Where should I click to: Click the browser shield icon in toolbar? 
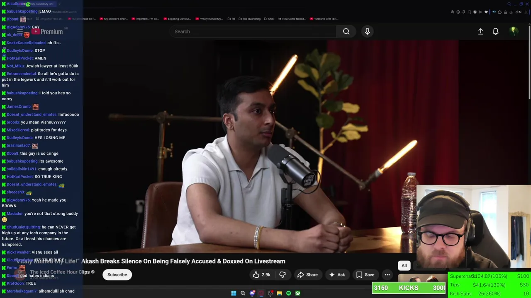point(475,12)
